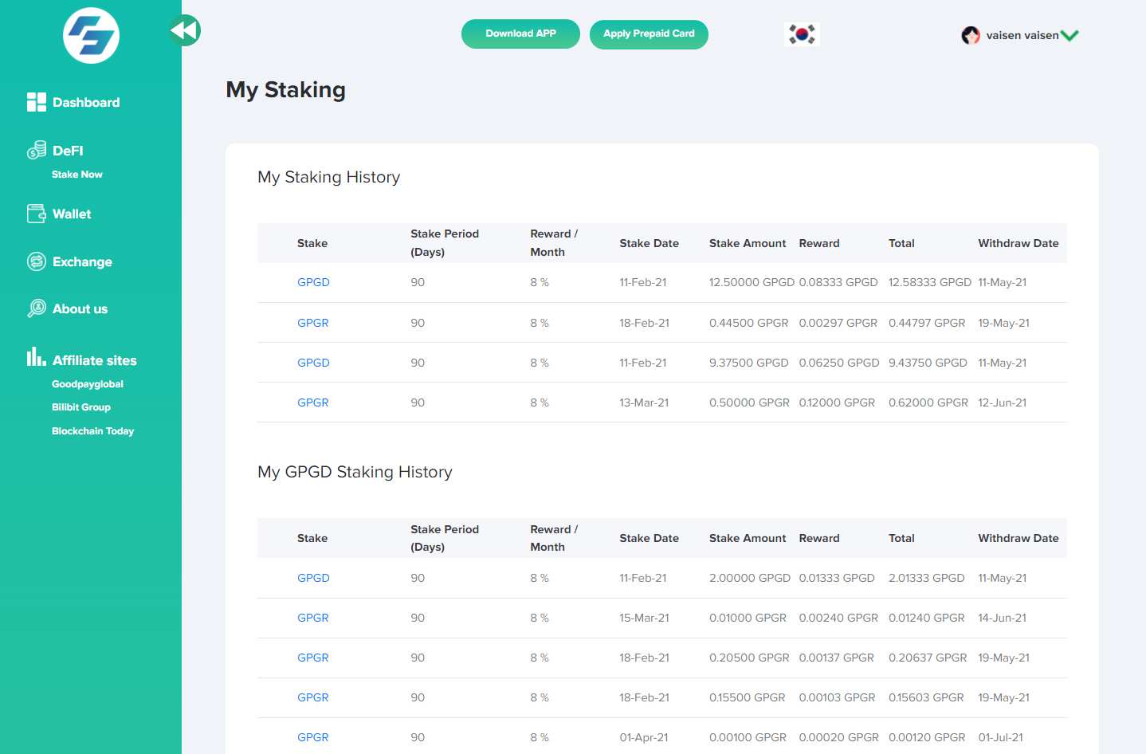Collapse sidebar with the rewind arrow icon
This screenshot has height=754, width=1146.
(184, 31)
